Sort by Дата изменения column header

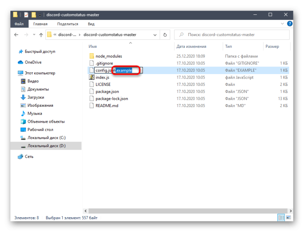192,46
